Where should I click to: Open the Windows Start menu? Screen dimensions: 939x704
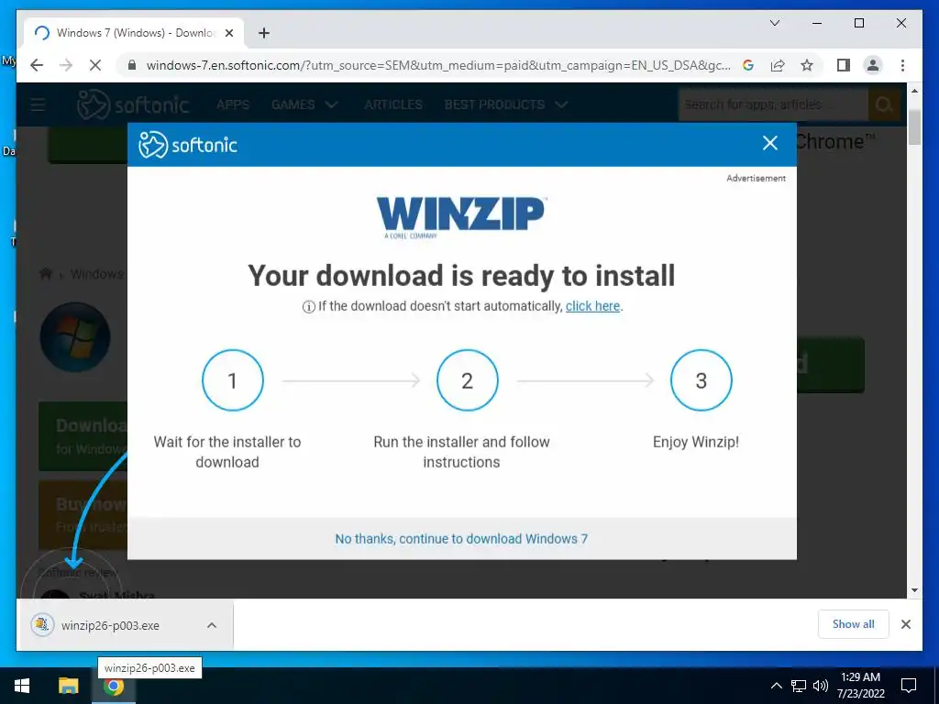click(x=22, y=686)
